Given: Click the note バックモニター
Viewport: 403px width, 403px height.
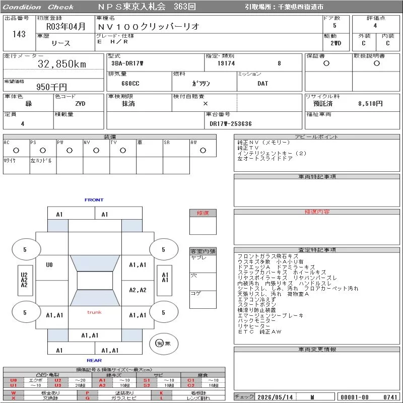Looking at the screenshot, I should tap(257, 321).
